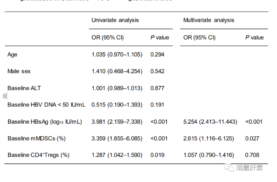277x182 pixels.
Task: Click odds ratio 2.615 (1.116–6.125)
Action: click(x=209, y=138)
